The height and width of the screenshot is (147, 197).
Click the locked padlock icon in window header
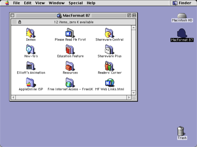[20, 22]
